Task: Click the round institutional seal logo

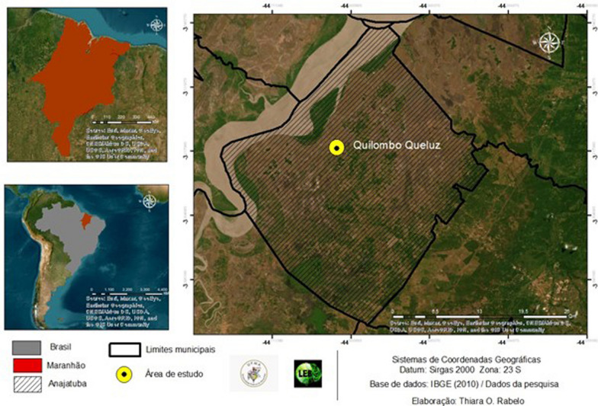Action: [254, 372]
